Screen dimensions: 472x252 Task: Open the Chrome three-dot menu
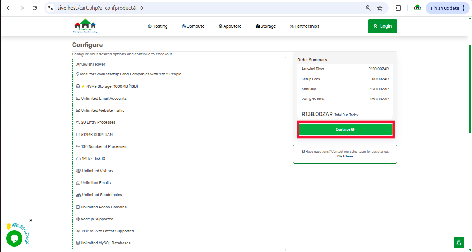[464, 8]
